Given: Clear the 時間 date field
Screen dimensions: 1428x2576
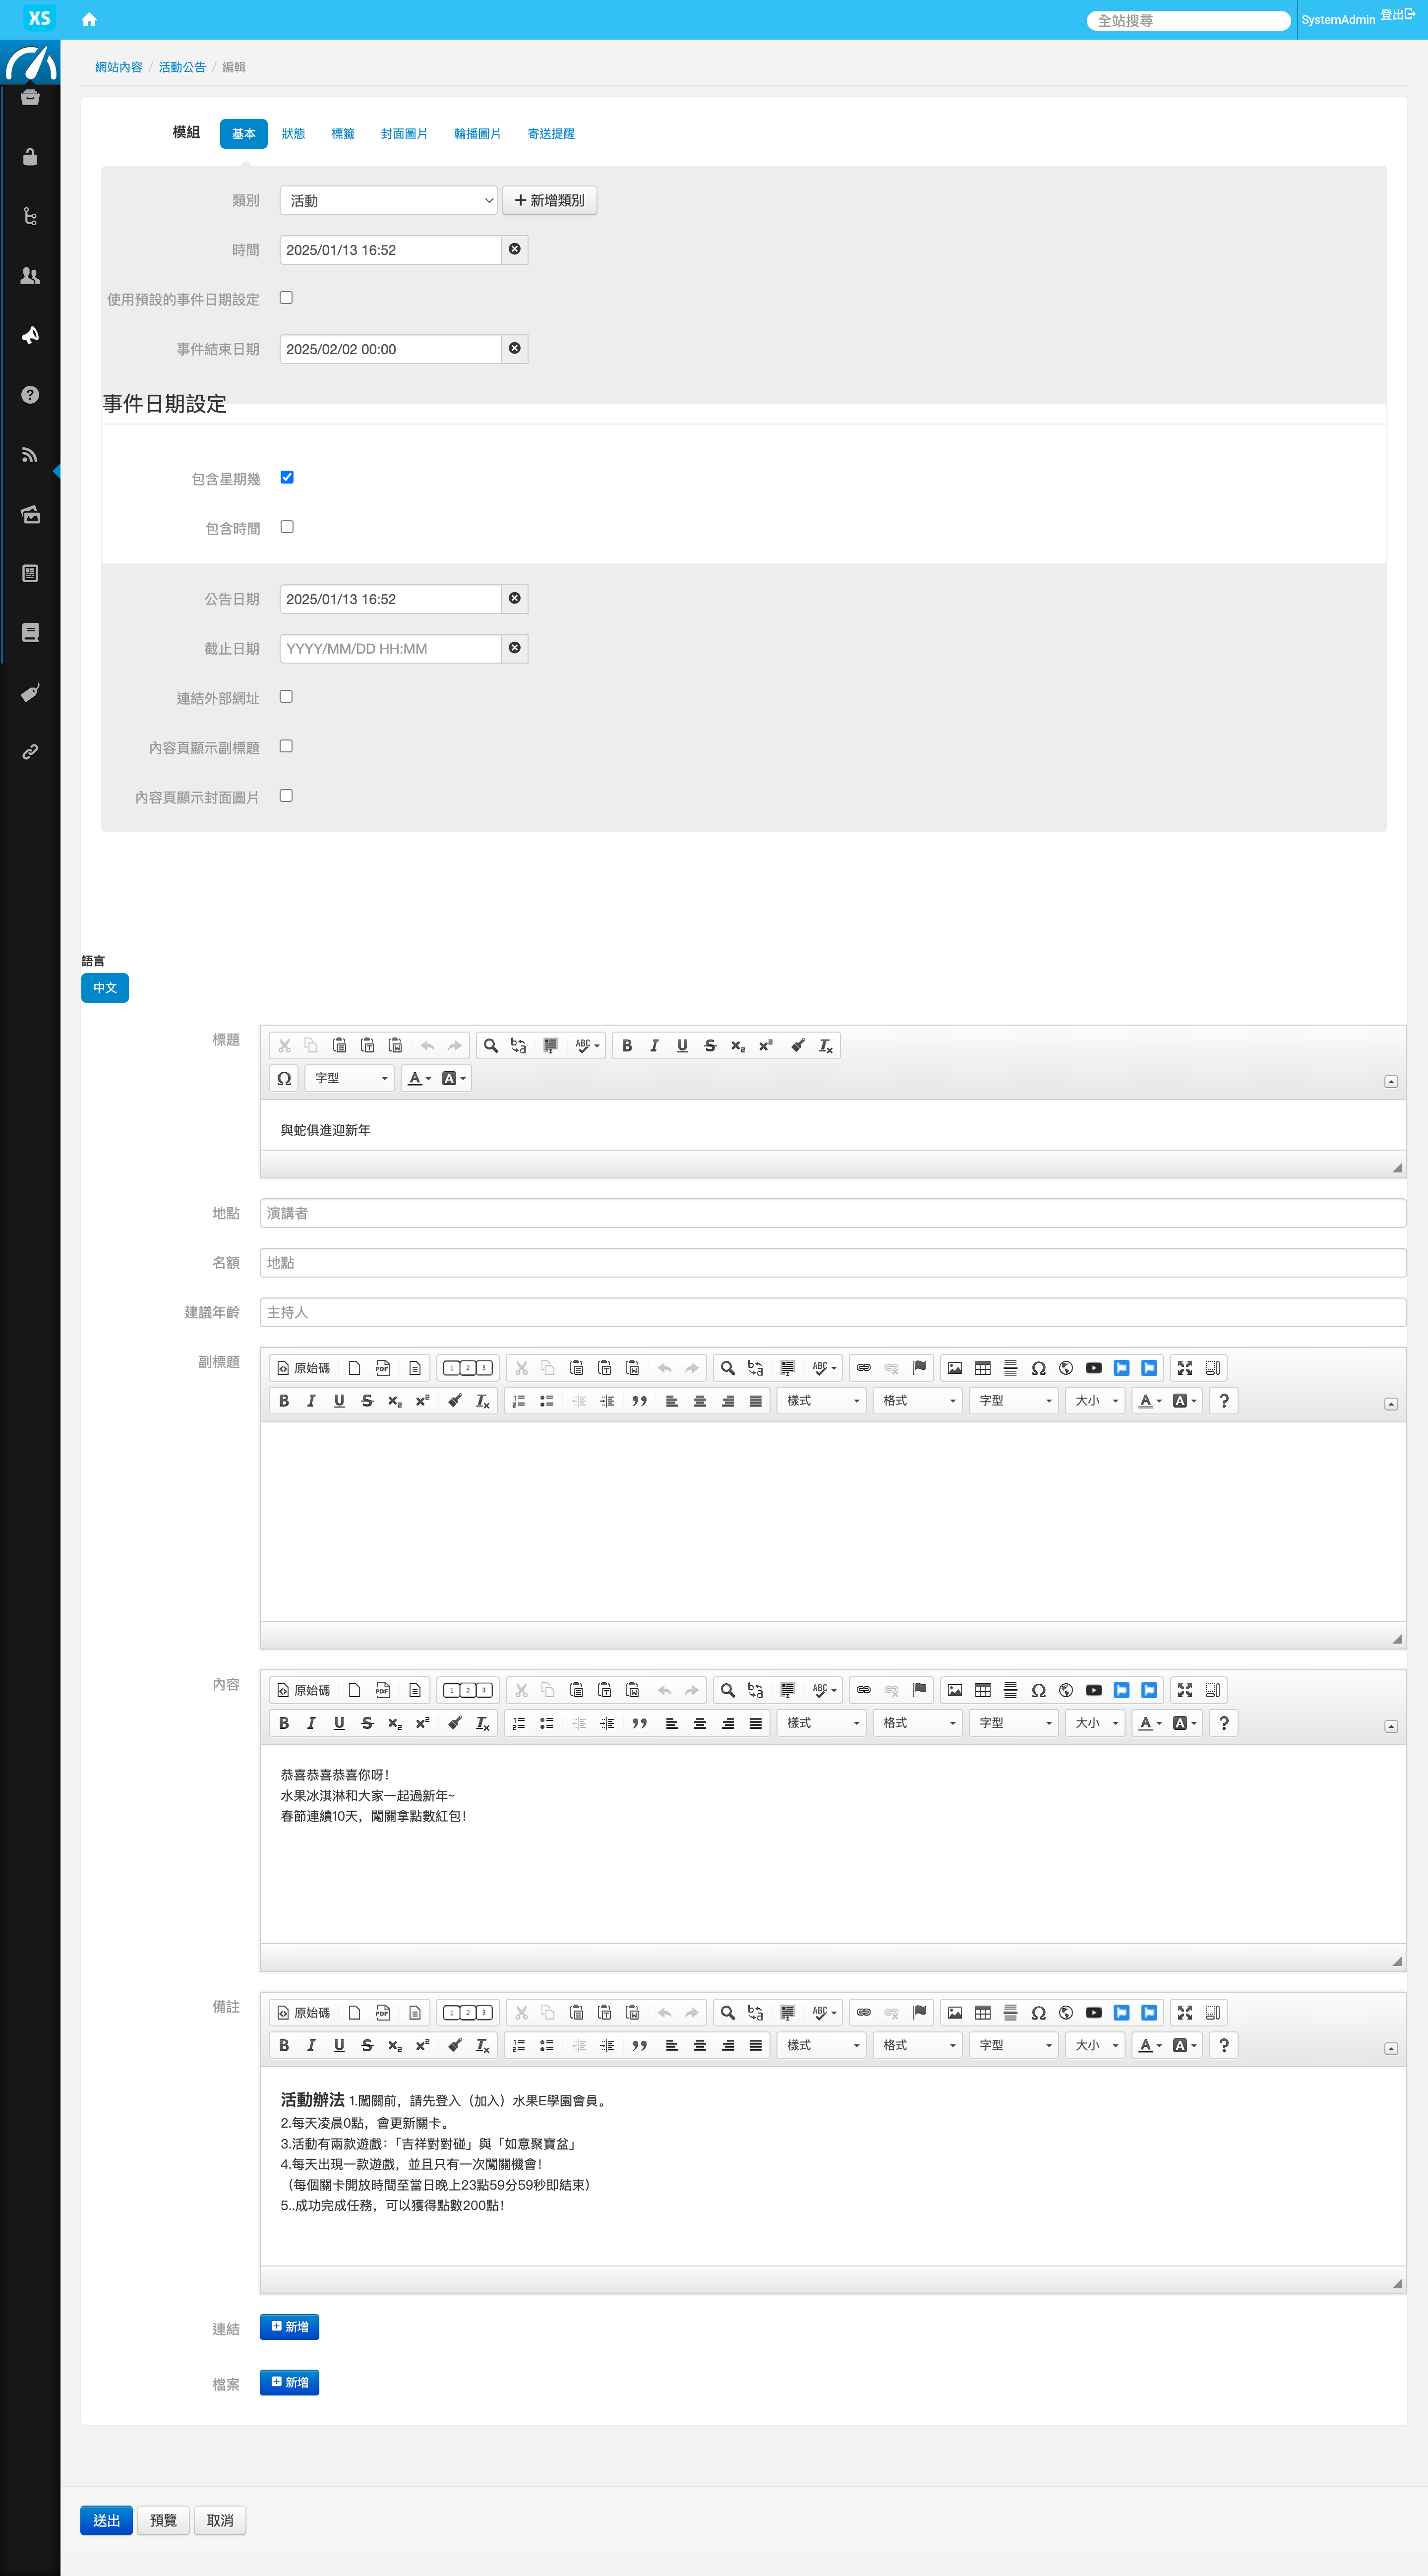Looking at the screenshot, I should (x=514, y=249).
